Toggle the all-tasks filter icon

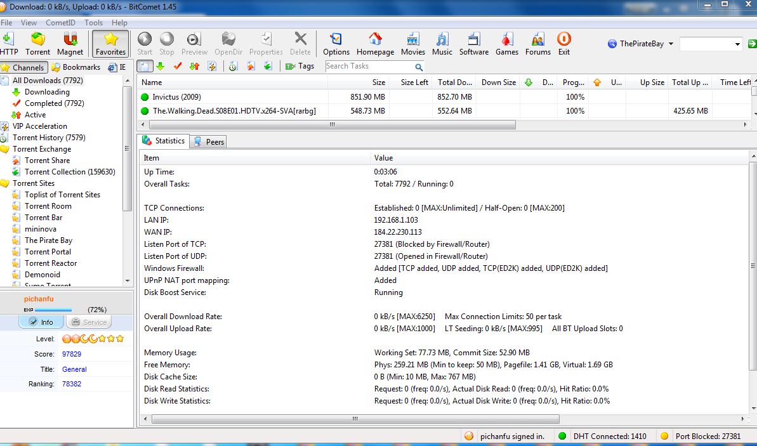[x=144, y=66]
